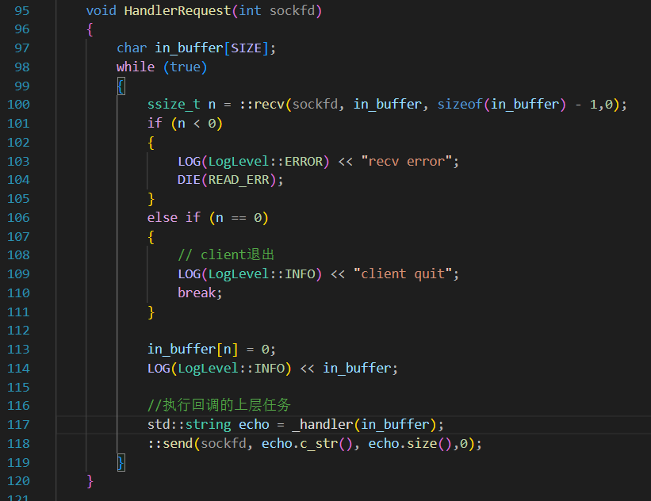Click the 'int sockfd' parameter declaration
The height and width of the screenshot is (501, 651).
(277, 10)
